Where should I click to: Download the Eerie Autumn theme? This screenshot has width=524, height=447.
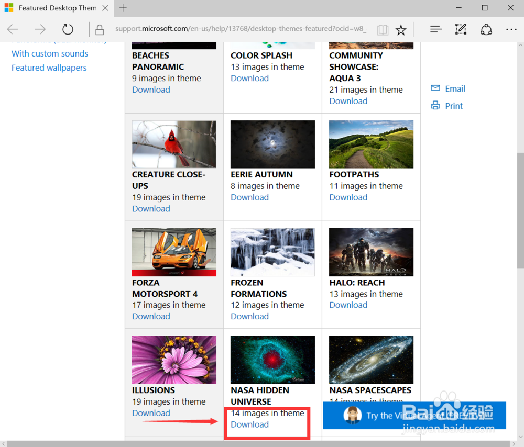pos(249,197)
